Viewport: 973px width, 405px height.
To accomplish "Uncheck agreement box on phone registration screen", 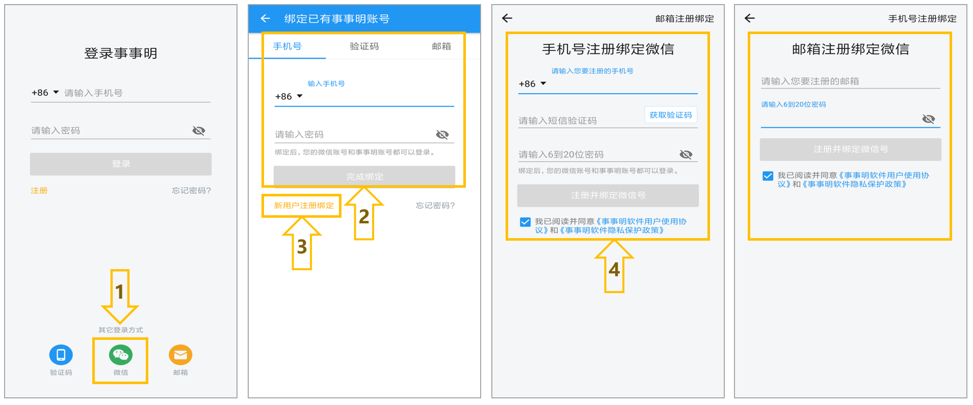I will pos(525,222).
